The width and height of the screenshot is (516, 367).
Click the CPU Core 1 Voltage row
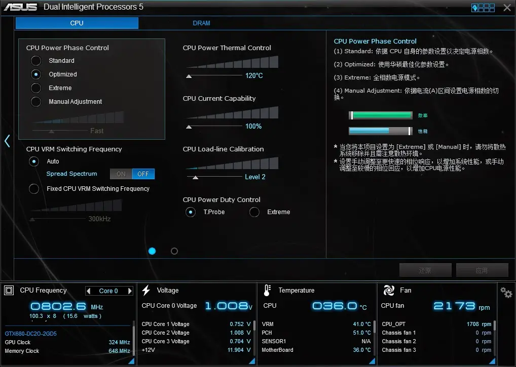click(x=196, y=324)
